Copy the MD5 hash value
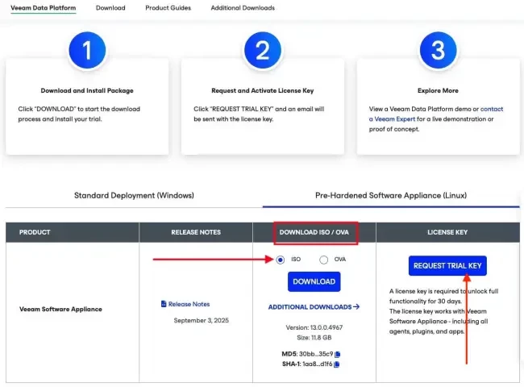524x387 pixels. (338, 354)
